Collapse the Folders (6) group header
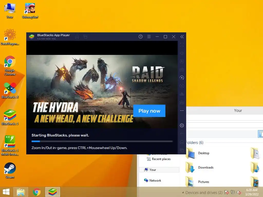263x197 pixels. coord(195,143)
